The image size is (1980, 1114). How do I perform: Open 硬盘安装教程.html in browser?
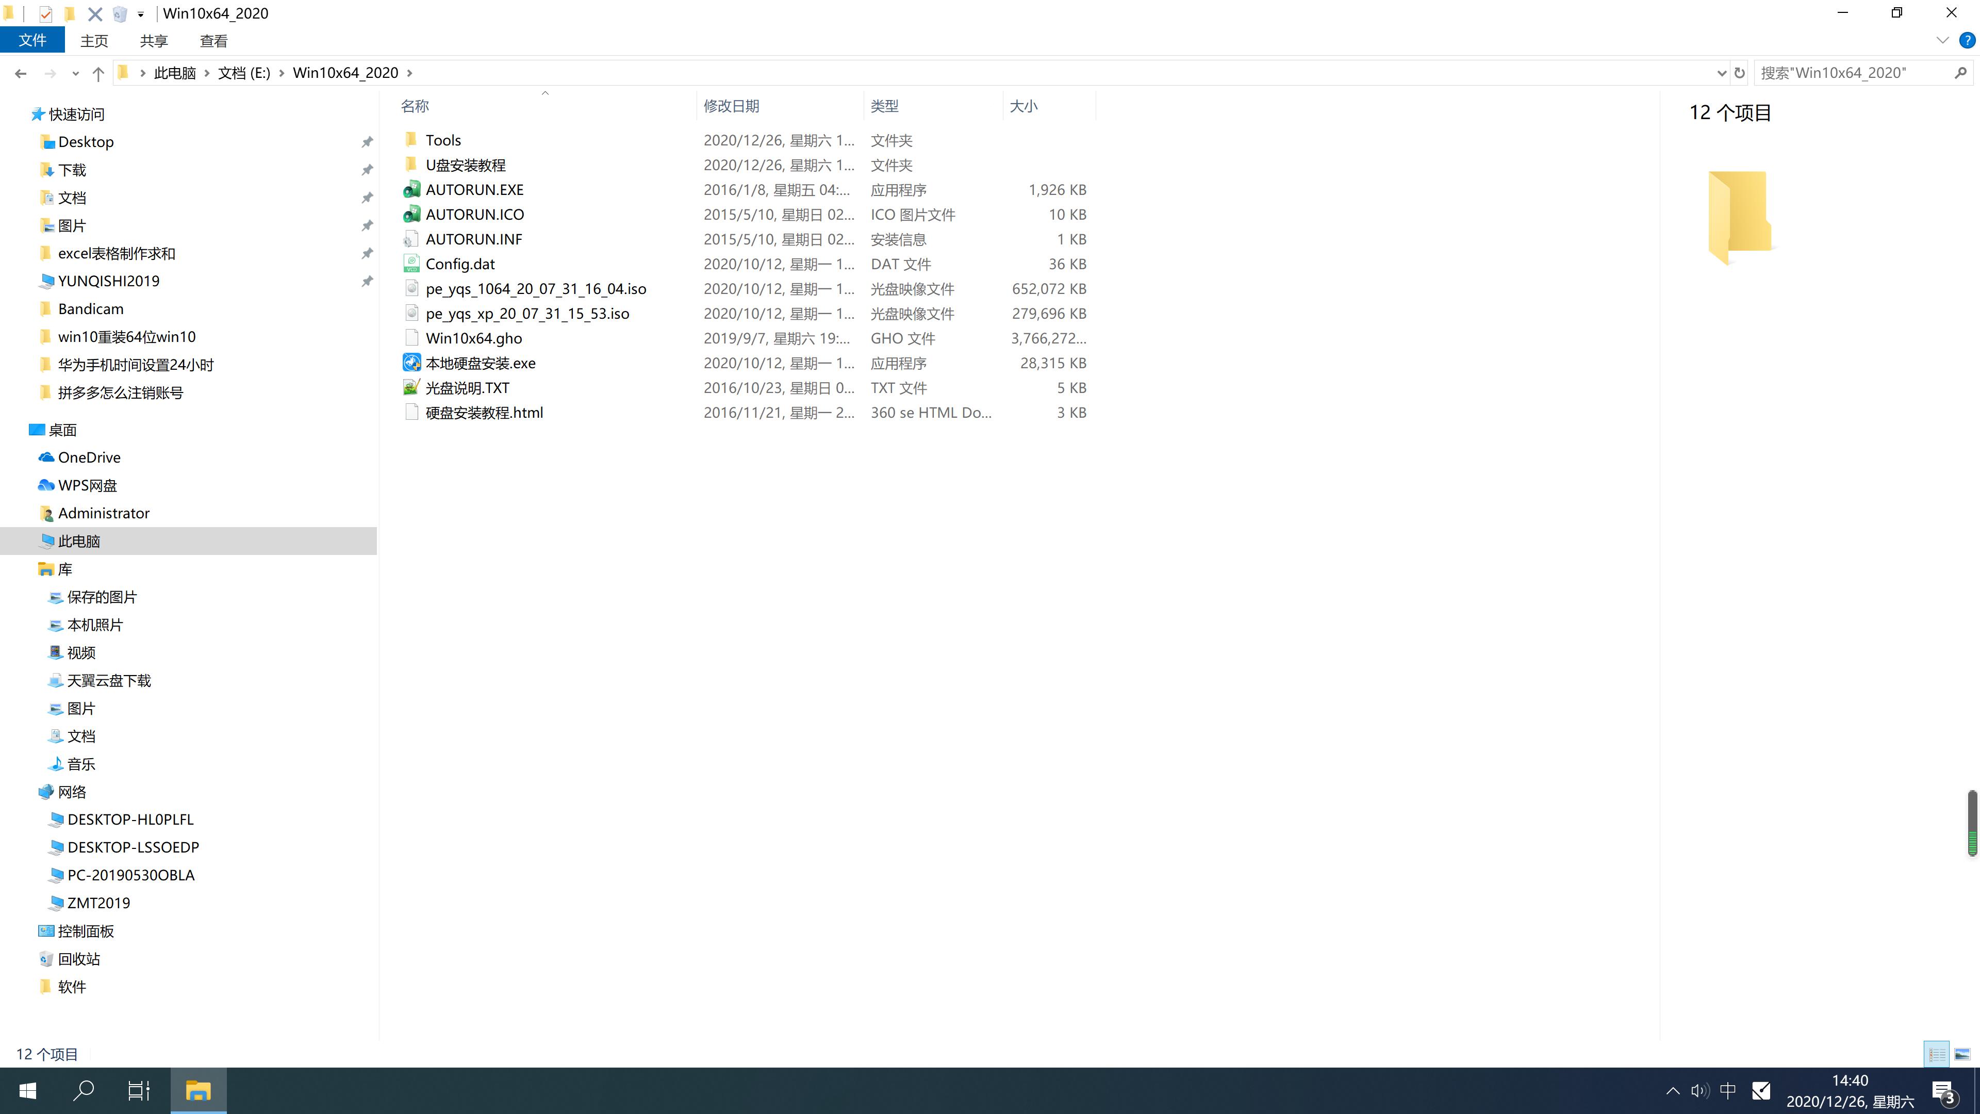[x=484, y=412]
